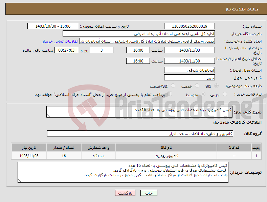Click the resize handle of buyer notes textarea
This screenshot has width=267, height=202.
pos(20,181)
